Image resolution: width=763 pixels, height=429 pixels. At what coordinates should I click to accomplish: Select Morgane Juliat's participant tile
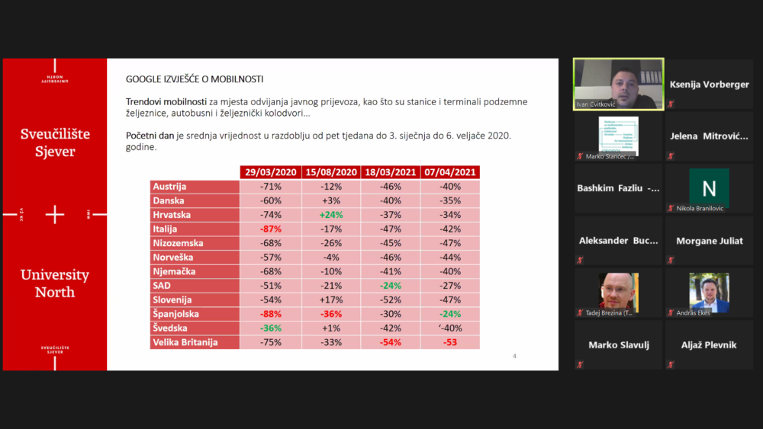[709, 241]
